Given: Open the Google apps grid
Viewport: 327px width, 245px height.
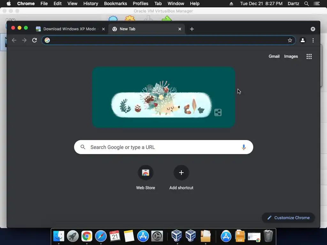Looking at the screenshot, I should (309, 56).
